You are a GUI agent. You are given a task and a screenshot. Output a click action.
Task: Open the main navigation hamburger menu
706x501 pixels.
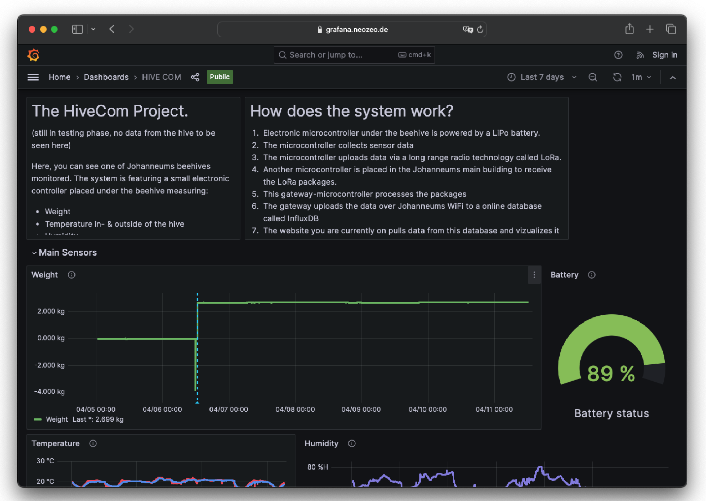(x=33, y=77)
